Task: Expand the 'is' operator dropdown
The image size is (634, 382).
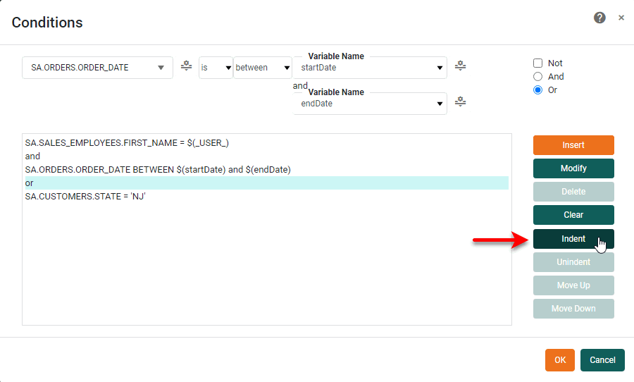Action: point(216,68)
